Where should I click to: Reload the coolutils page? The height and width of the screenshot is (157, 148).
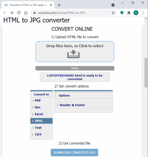(x=19, y=13)
